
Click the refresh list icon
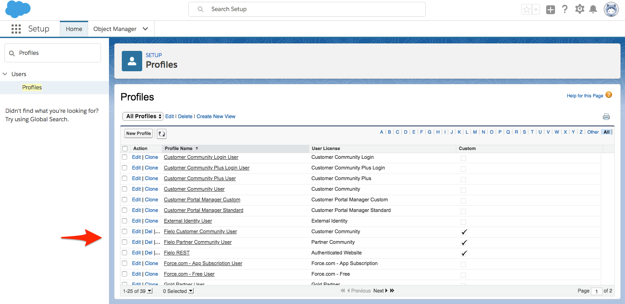[162, 134]
